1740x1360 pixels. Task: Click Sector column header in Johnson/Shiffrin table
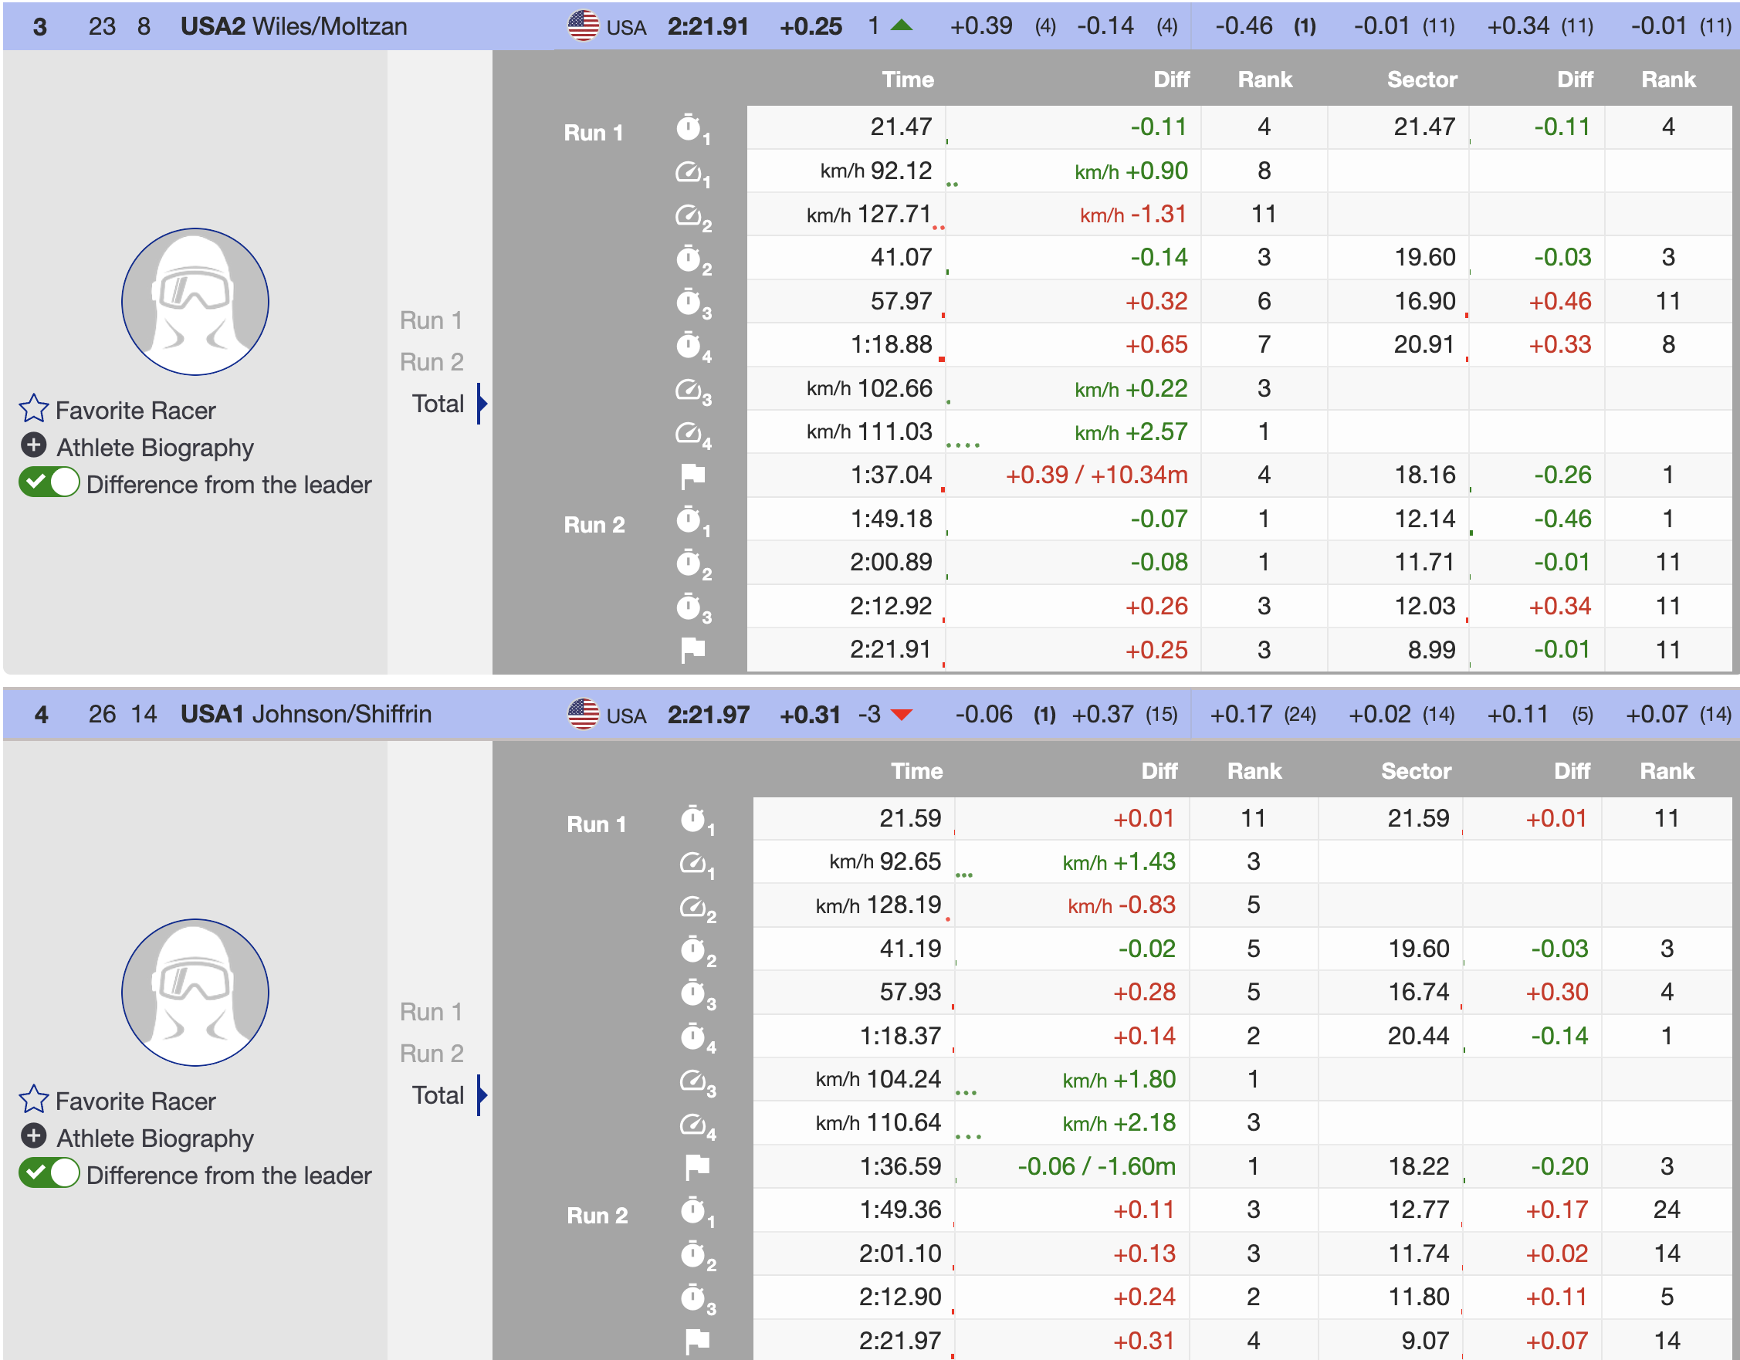point(1416,770)
